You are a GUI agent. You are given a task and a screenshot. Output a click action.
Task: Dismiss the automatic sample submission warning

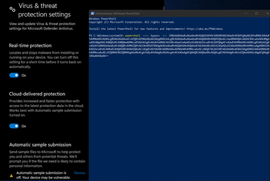[x=79, y=173]
